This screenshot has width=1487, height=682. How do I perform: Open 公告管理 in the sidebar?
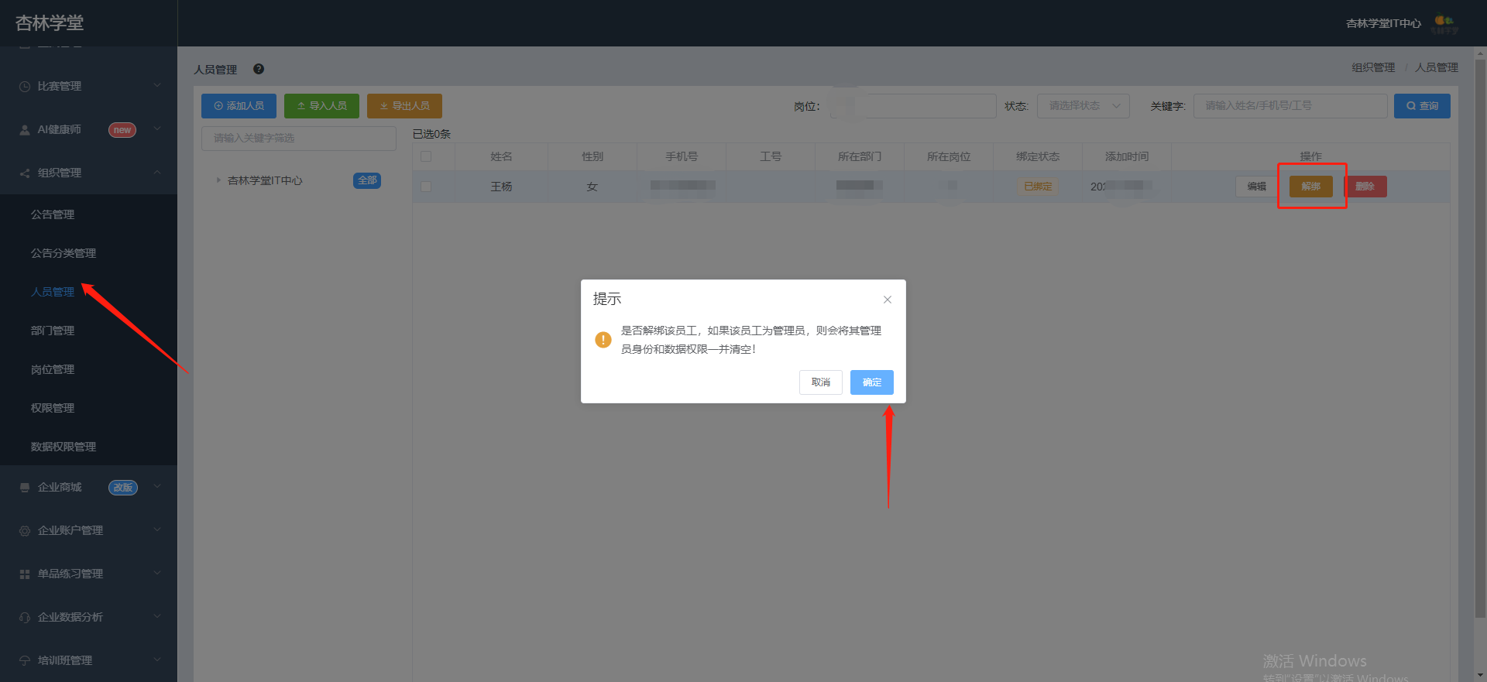click(x=53, y=214)
